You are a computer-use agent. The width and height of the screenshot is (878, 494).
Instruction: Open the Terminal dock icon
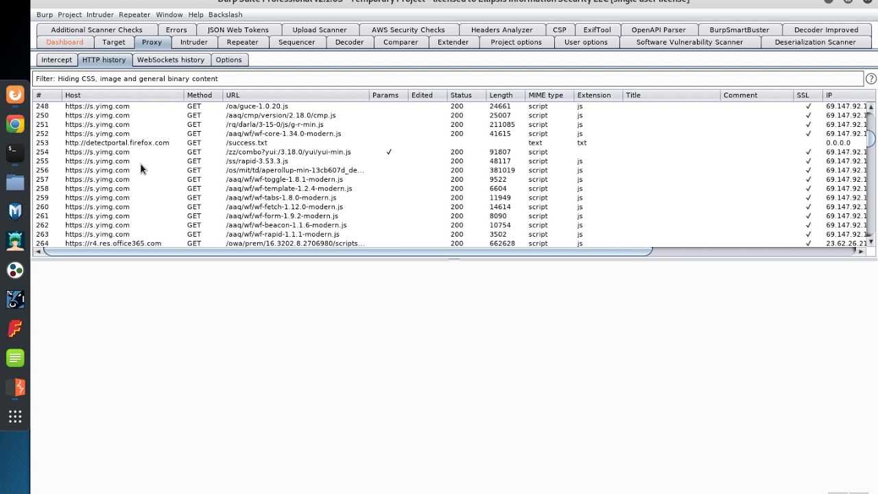click(x=15, y=153)
